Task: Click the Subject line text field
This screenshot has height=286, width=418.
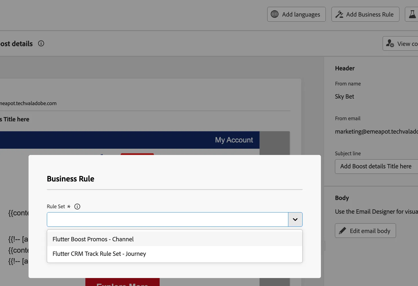Action: point(376,166)
